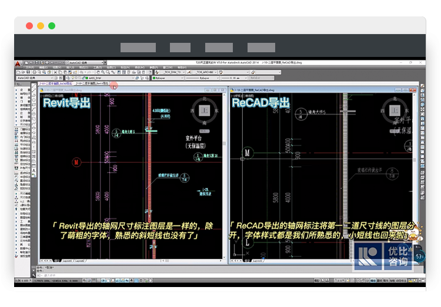This screenshot has width=441, height=307.
Task: Click ViewCube top face '上' in Revit导出 window
Action: point(205,110)
